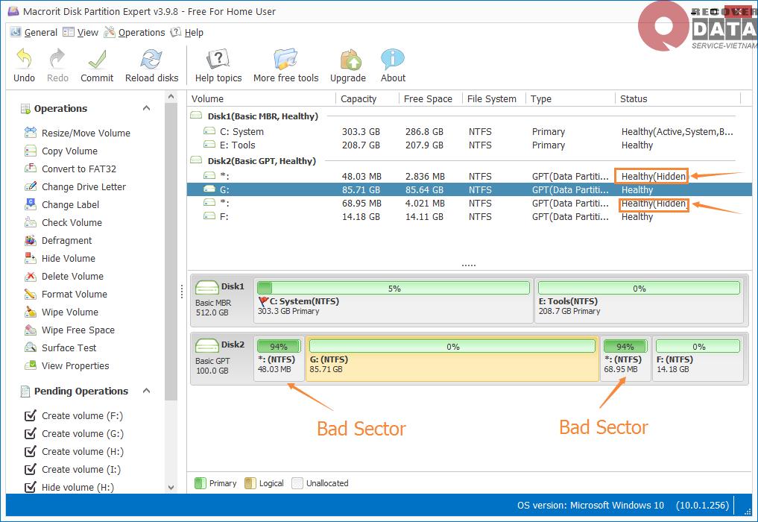Sort by Status column header

(678, 98)
